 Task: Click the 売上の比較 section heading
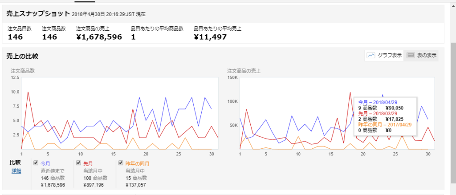point(22,56)
